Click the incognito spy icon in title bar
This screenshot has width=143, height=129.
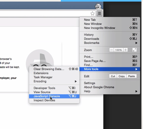click(x=98, y=6)
